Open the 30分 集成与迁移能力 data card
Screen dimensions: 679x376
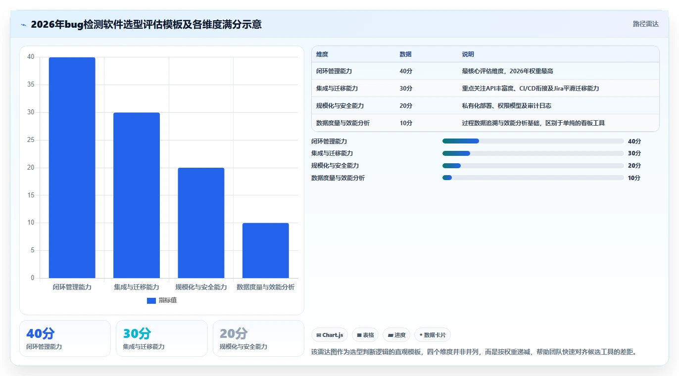coord(162,338)
